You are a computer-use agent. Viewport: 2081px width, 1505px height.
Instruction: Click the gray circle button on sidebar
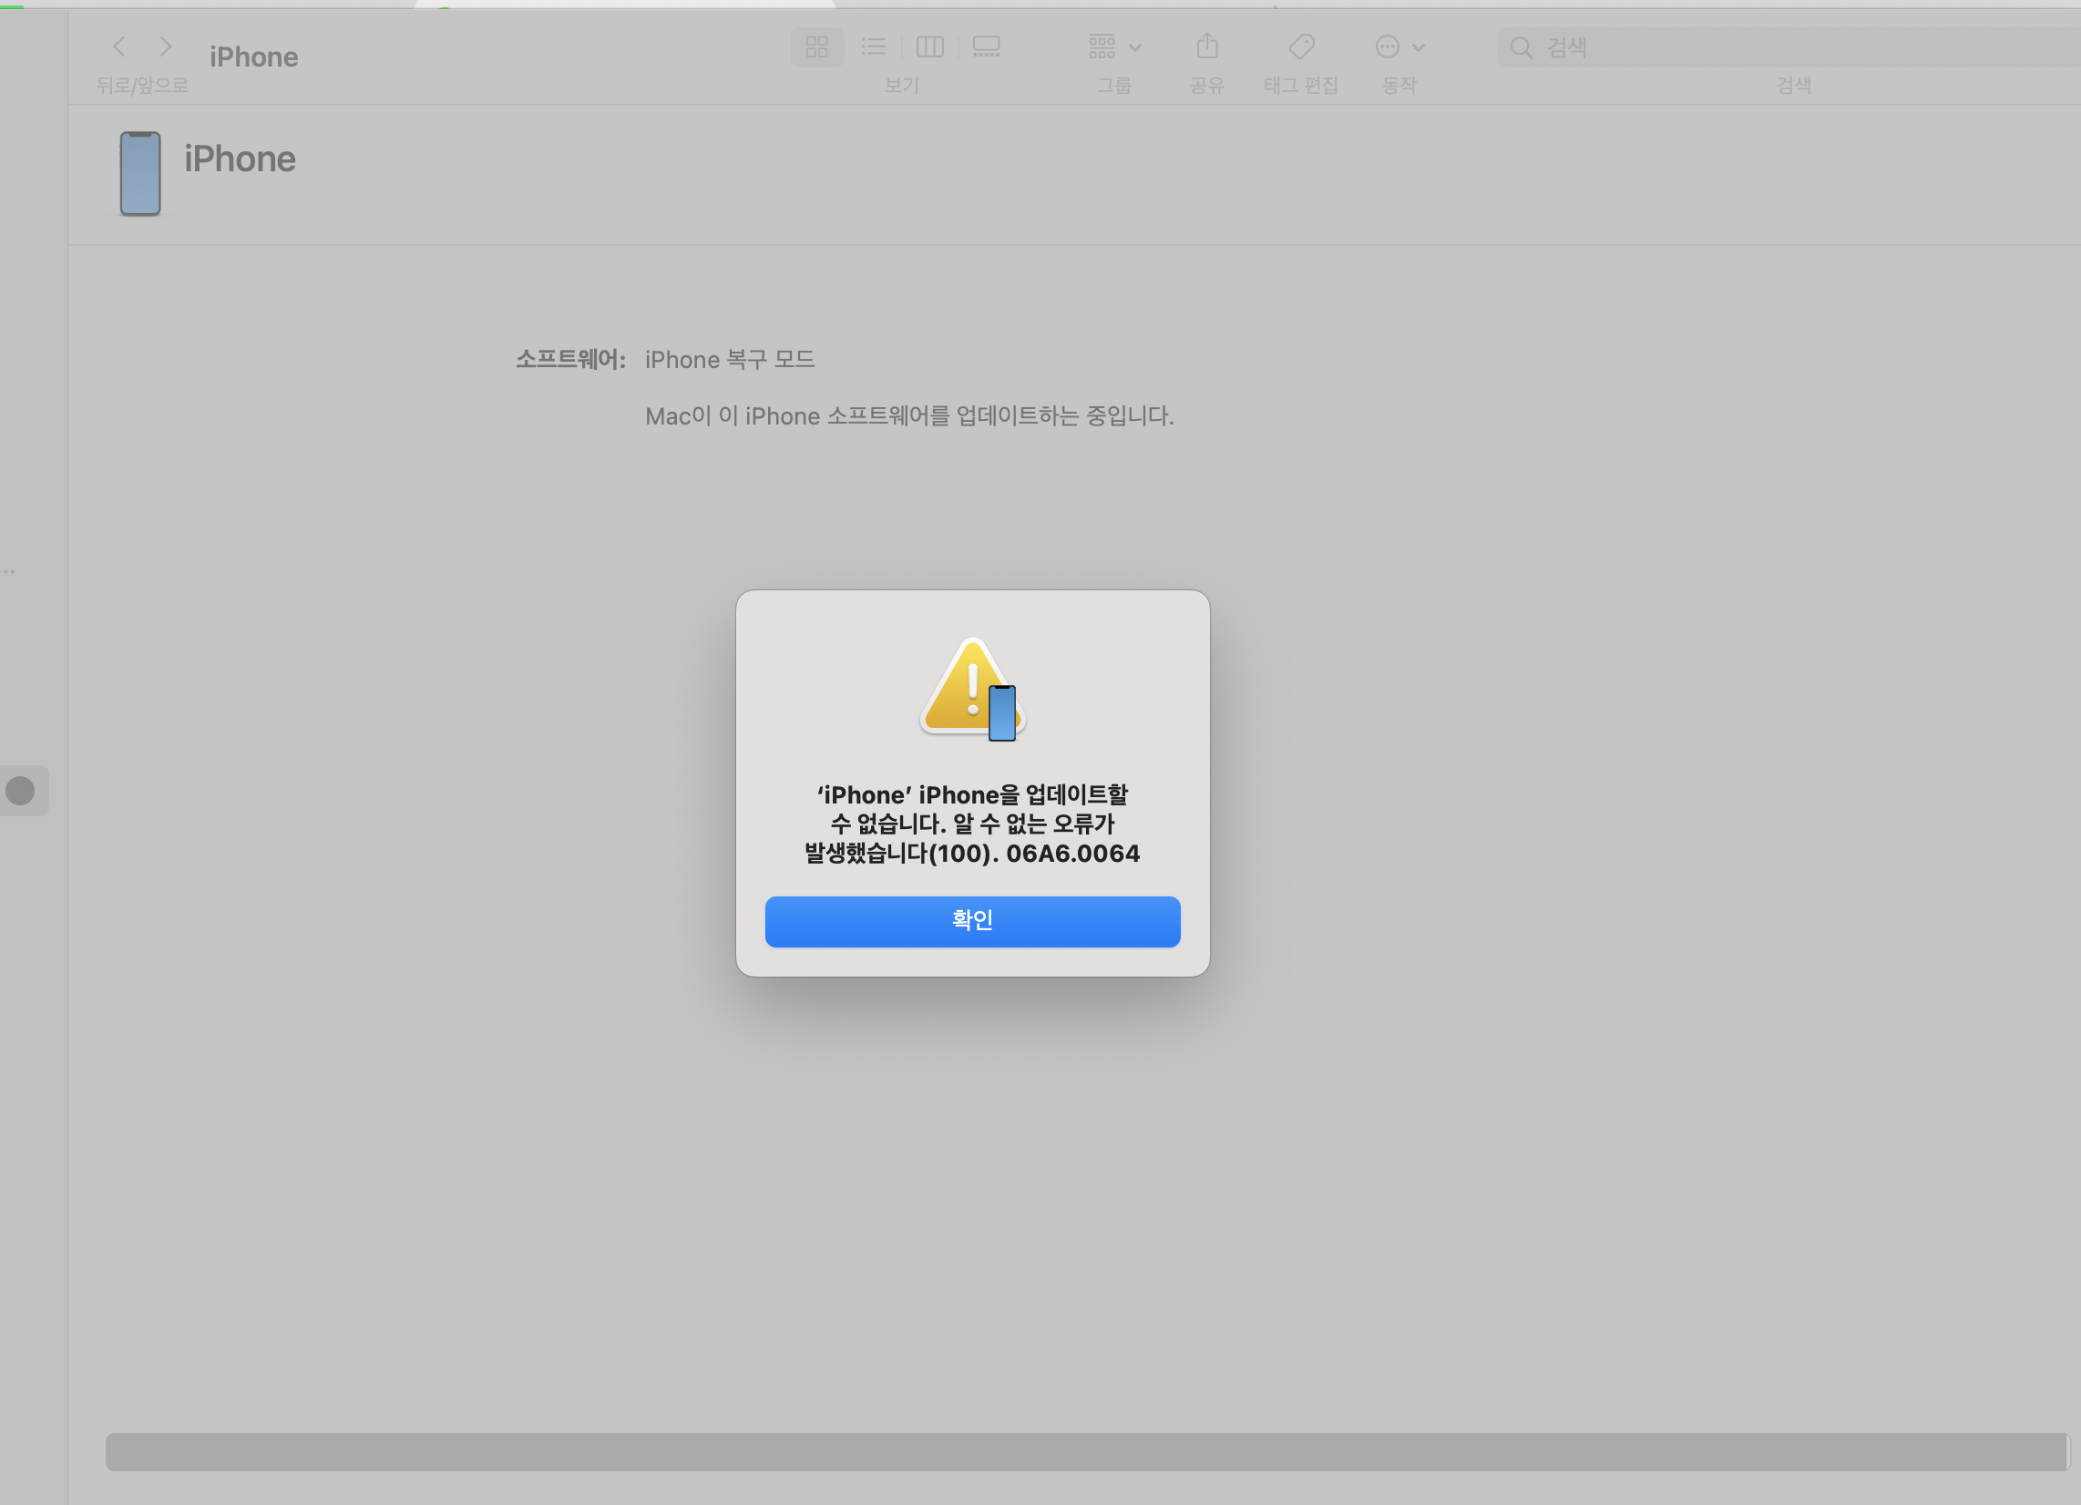click(20, 790)
